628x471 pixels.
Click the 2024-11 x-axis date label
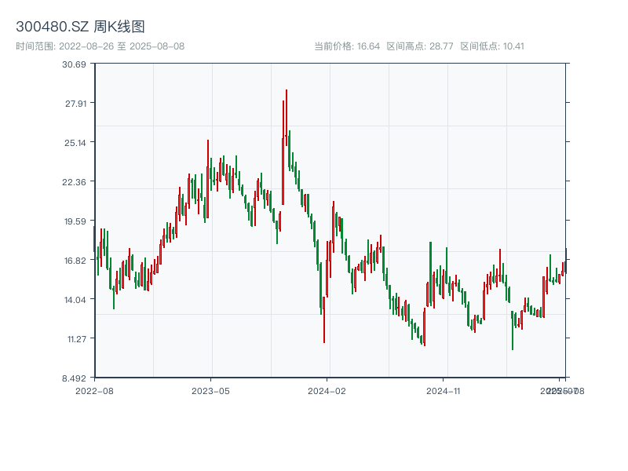(443, 390)
